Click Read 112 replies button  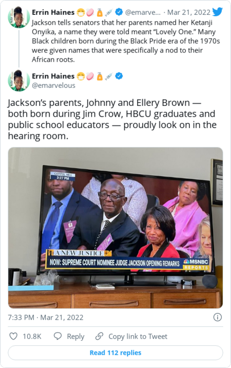pyautogui.click(x=115, y=353)
